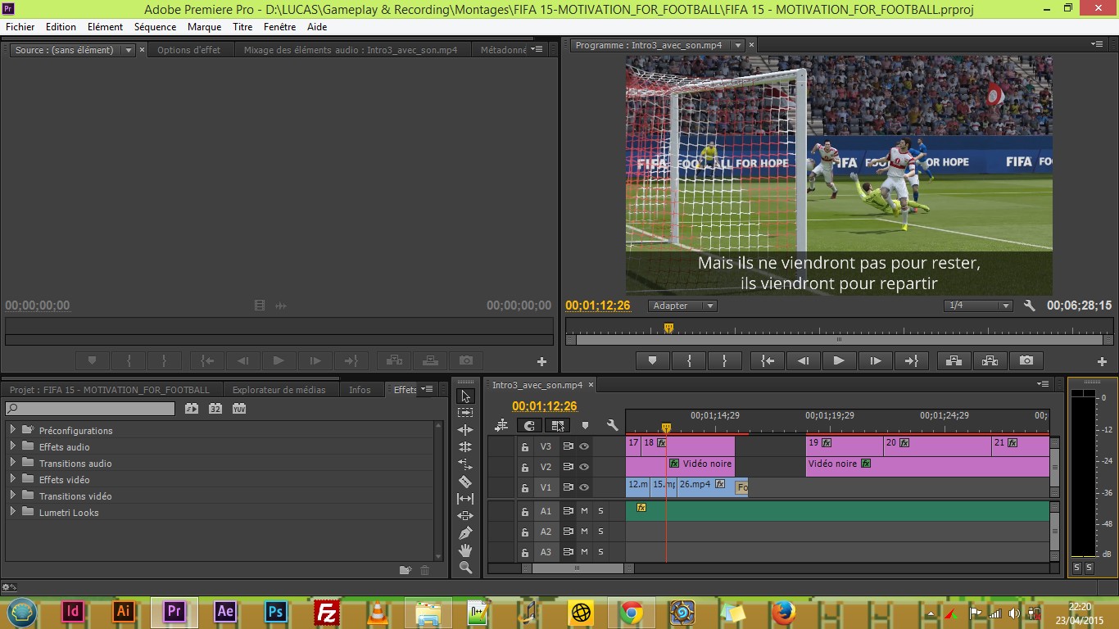This screenshot has width=1119, height=629.
Task: Select the Rate Stretch tool
Action: pos(465,464)
